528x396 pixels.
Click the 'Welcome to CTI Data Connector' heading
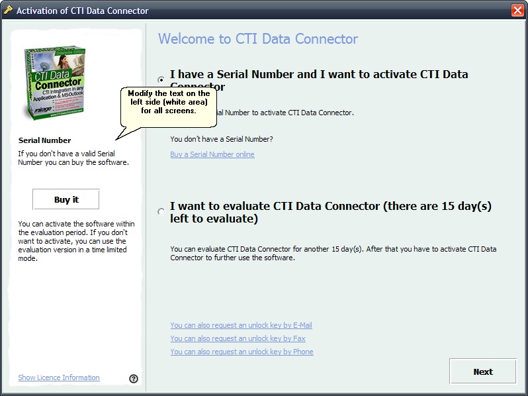[x=258, y=39]
